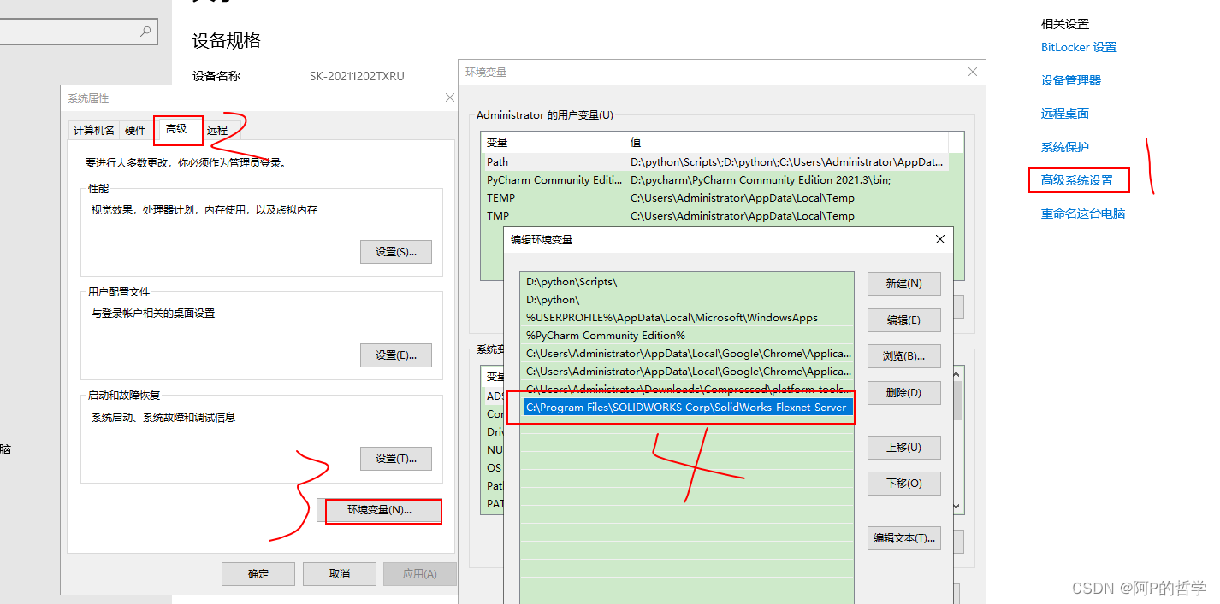This screenshot has width=1220, height=604.
Task: Open performance 设置(S)... button
Action: click(x=395, y=252)
